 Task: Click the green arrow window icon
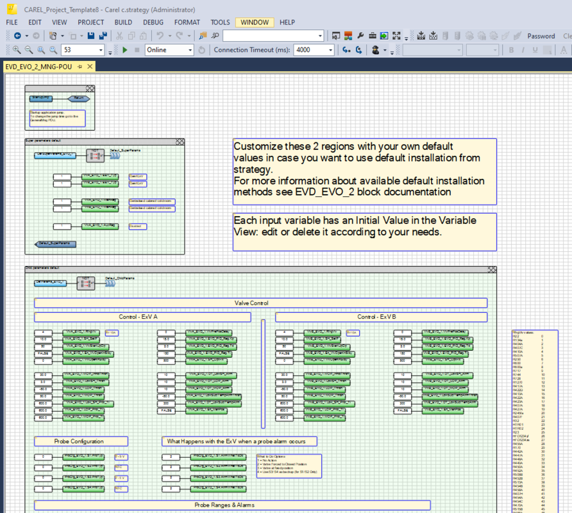point(384,36)
